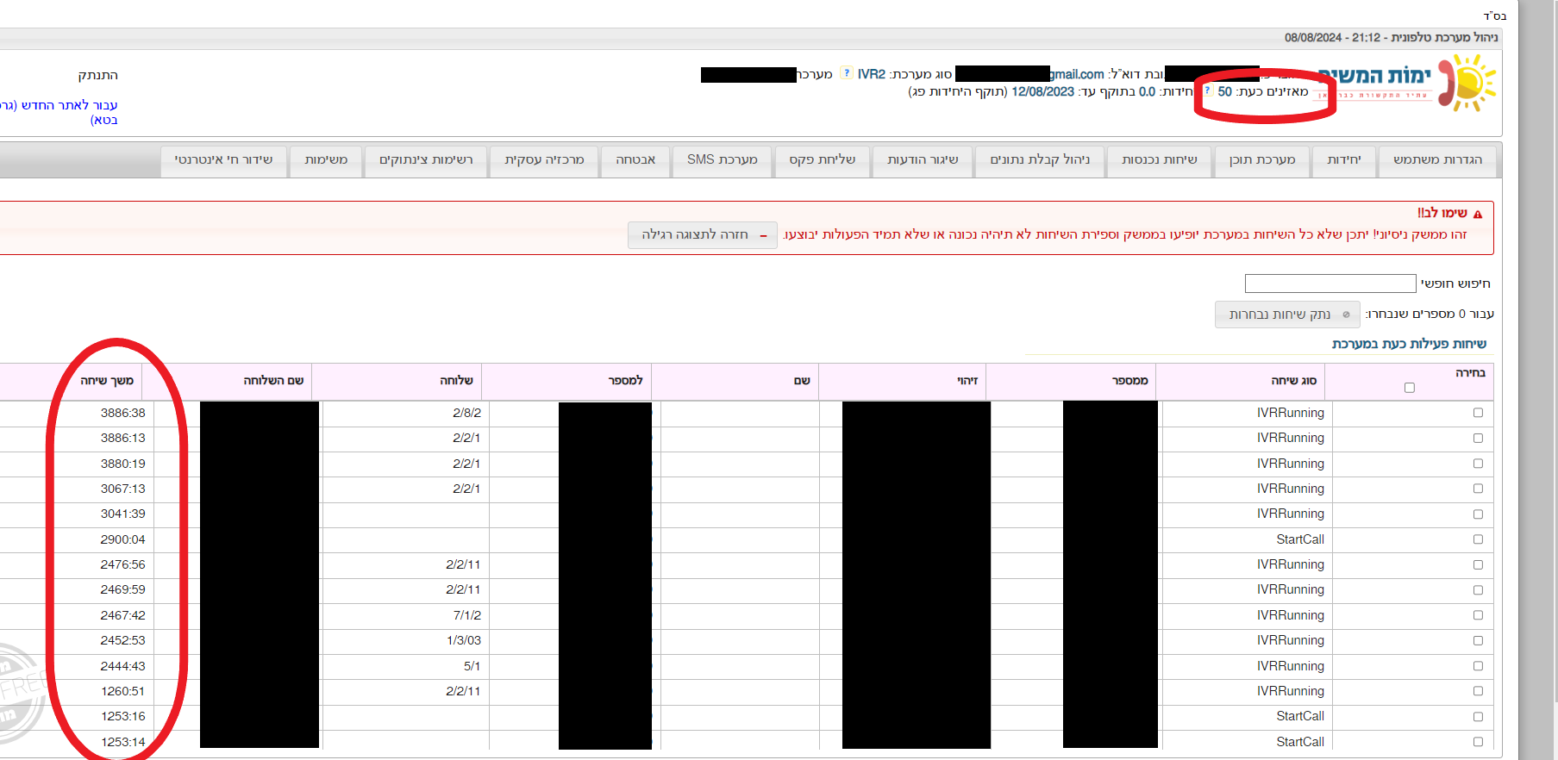This screenshot has width=1558, height=760.
Task: Click the red warning triangle icon
Action: [1478, 214]
